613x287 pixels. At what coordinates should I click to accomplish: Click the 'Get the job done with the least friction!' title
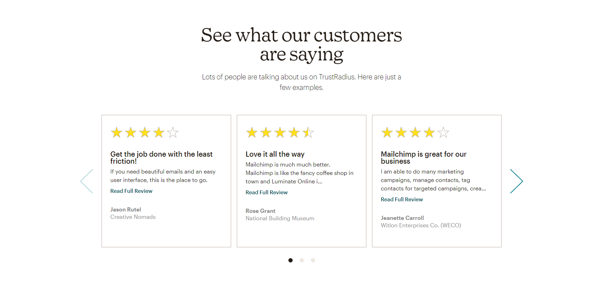161,158
